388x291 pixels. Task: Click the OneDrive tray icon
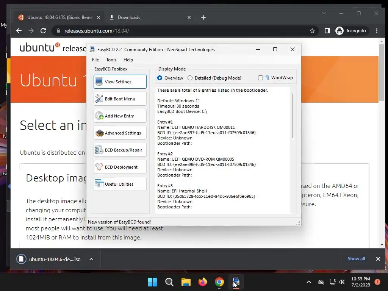tap(321, 282)
